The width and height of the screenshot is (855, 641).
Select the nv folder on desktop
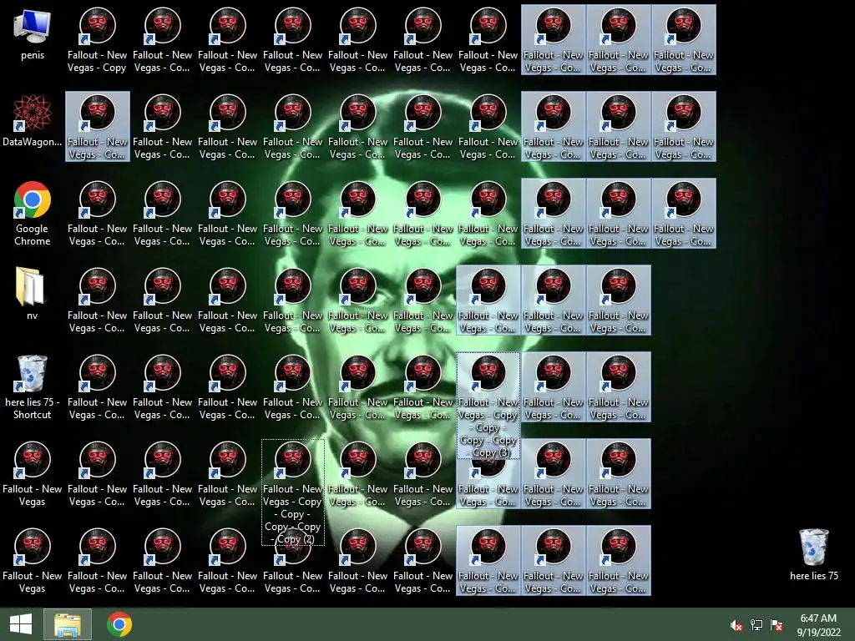(33, 293)
